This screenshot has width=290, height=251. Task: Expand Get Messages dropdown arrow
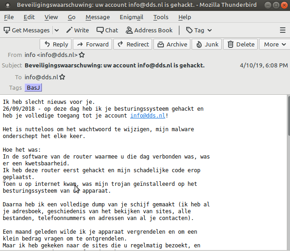[x=57, y=30]
